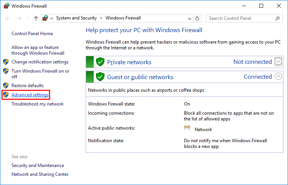Viewport: 288px width, 185px height.
Task: Maximize the Windows Firewall window
Action: click(x=261, y=6)
